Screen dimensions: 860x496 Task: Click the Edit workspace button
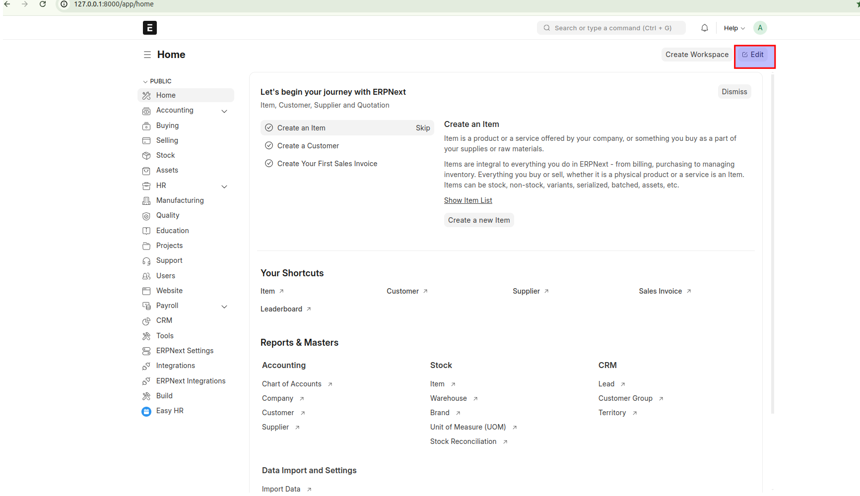click(753, 55)
